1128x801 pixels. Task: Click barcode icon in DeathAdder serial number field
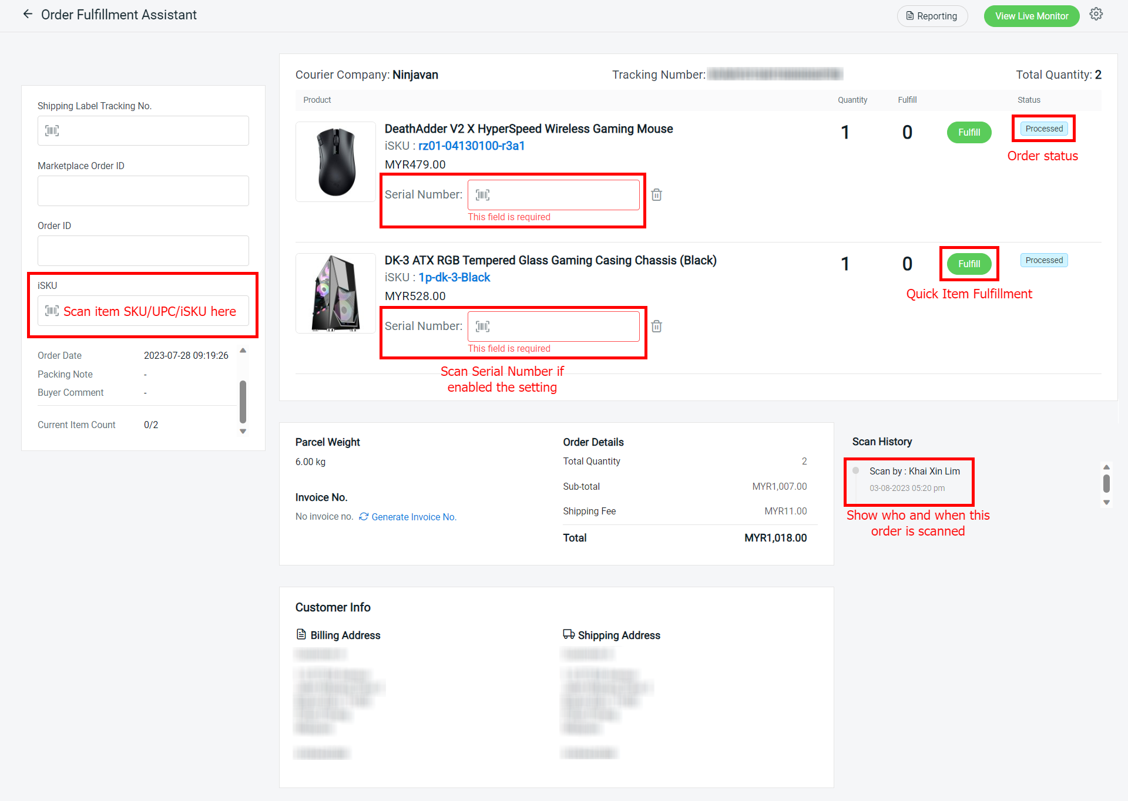tap(482, 195)
